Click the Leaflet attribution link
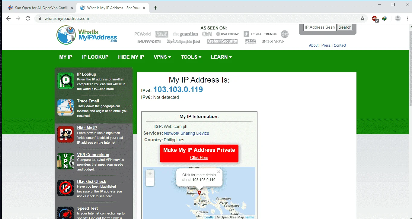The width and height of the screenshot is (412, 219). tap(209, 217)
